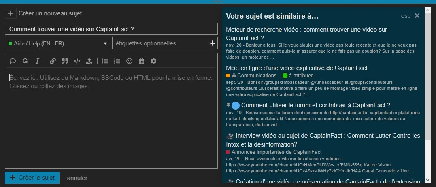Click the topic title input field
Viewport: 436px width, 187px height.
click(111, 29)
